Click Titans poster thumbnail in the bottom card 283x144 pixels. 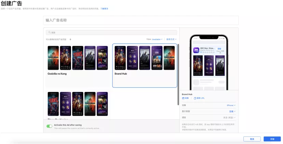tap(53, 104)
